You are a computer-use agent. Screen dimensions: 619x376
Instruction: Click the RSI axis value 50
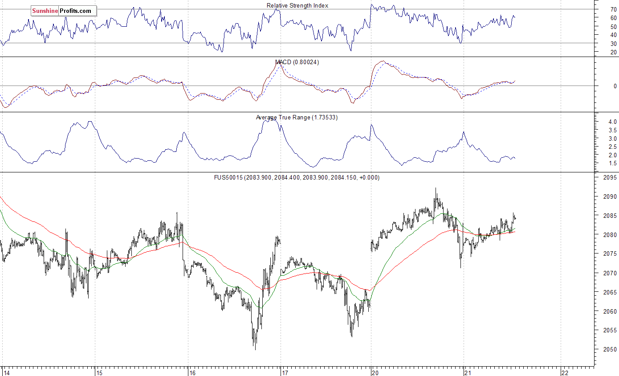[614, 27]
